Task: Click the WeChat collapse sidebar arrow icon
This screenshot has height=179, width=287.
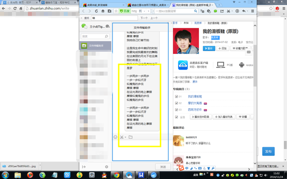Action: (84, 167)
